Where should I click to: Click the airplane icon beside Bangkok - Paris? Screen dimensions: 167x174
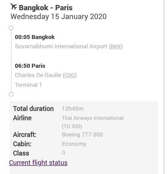click(x=14, y=7)
